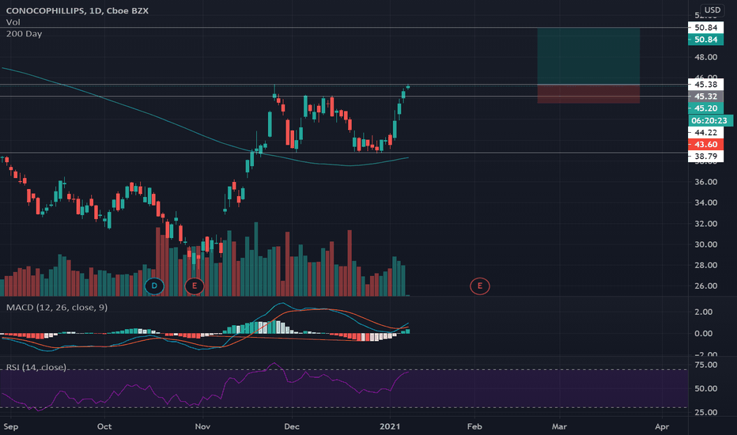Click the 48.00 price scale value
The width and height of the screenshot is (737, 435).
(x=706, y=58)
